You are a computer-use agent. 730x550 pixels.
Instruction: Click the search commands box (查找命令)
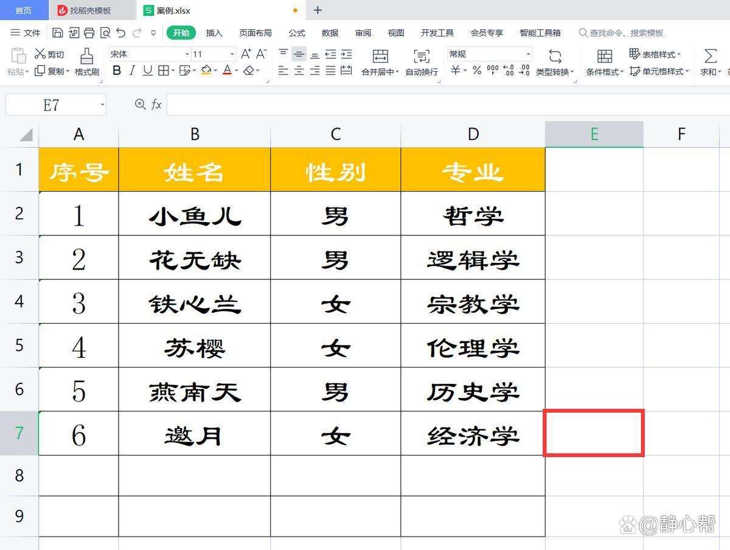coord(621,33)
